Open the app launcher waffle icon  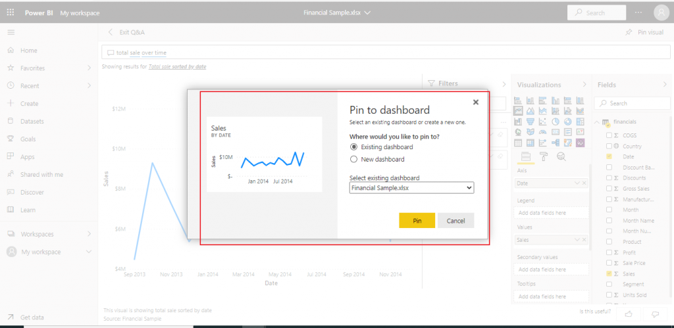11,12
